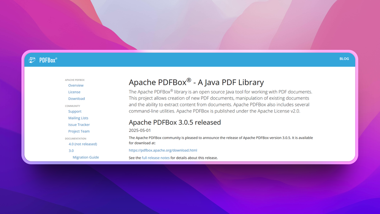This screenshot has width=380, height=214.
Task: Open the Download sidebar link
Action: point(76,99)
